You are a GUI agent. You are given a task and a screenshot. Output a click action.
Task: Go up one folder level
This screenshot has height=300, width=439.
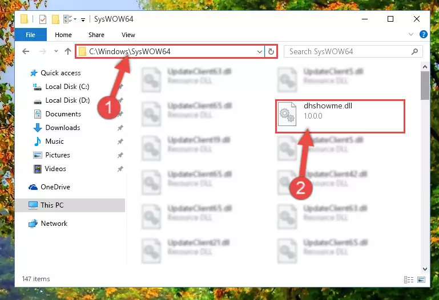[x=68, y=51]
